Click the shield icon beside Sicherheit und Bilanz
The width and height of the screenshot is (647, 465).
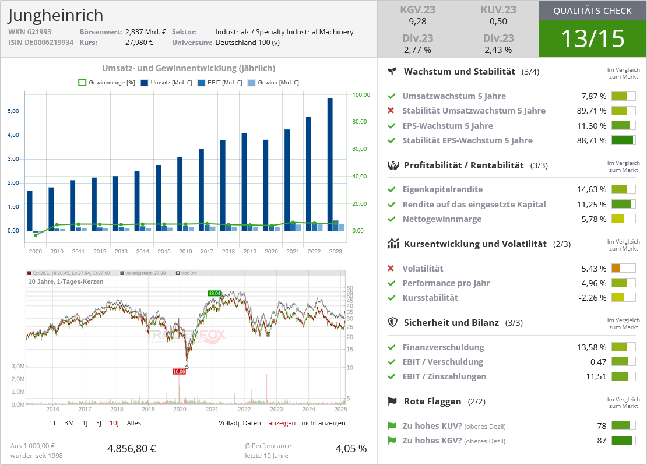pyautogui.click(x=392, y=323)
